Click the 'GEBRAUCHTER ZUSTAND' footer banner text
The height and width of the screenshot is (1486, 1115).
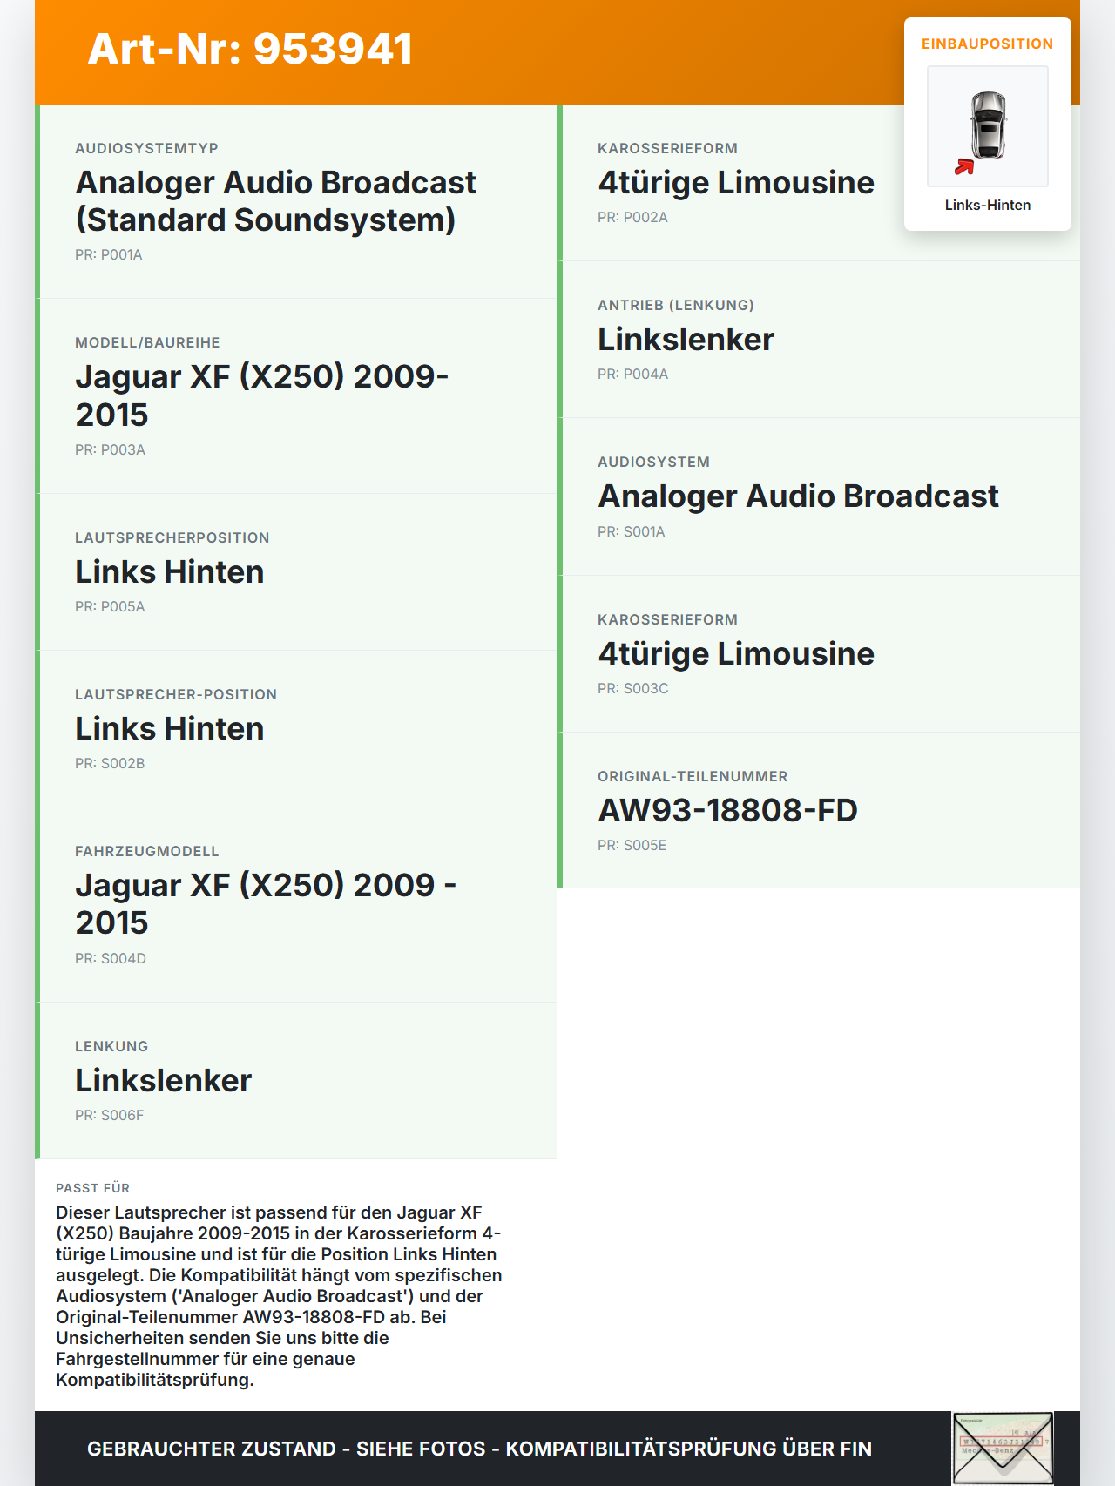coord(479,1449)
